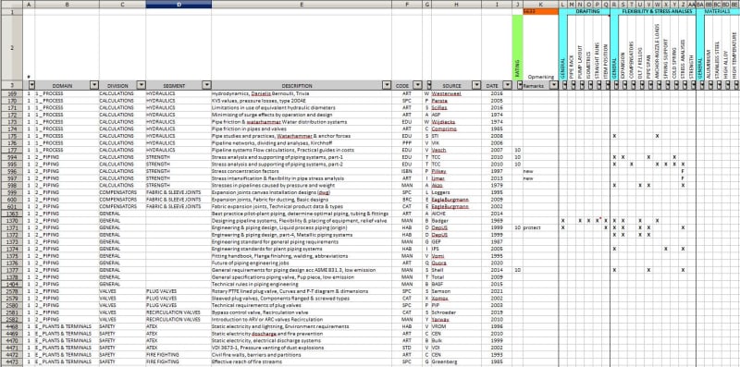Select row header 994

(11, 157)
